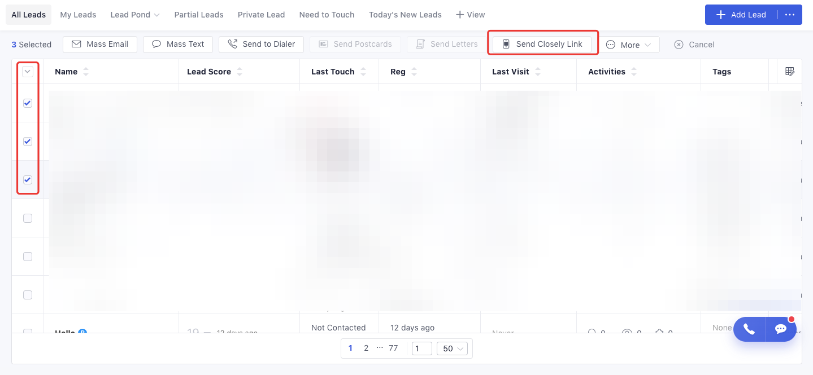Sort by Lead Score column arrows
The height and width of the screenshot is (375, 813).
[x=240, y=72]
